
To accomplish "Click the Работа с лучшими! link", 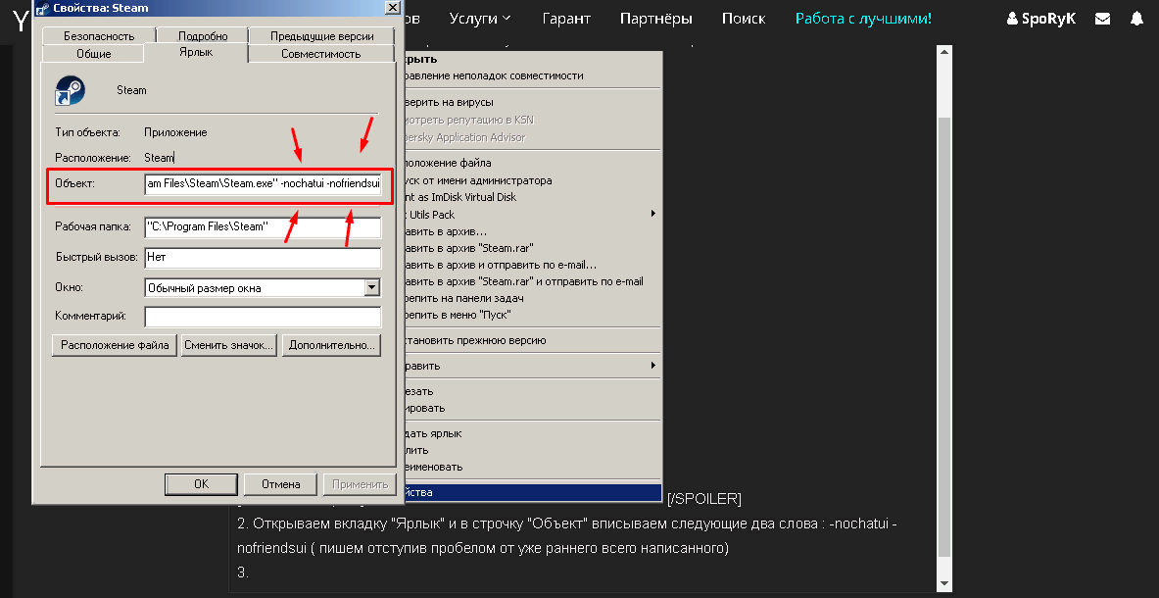I will pyautogui.click(x=863, y=19).
